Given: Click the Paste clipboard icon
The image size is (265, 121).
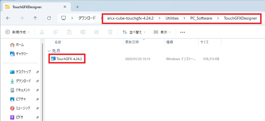Looking at the screenshot, I should (69, 32).
